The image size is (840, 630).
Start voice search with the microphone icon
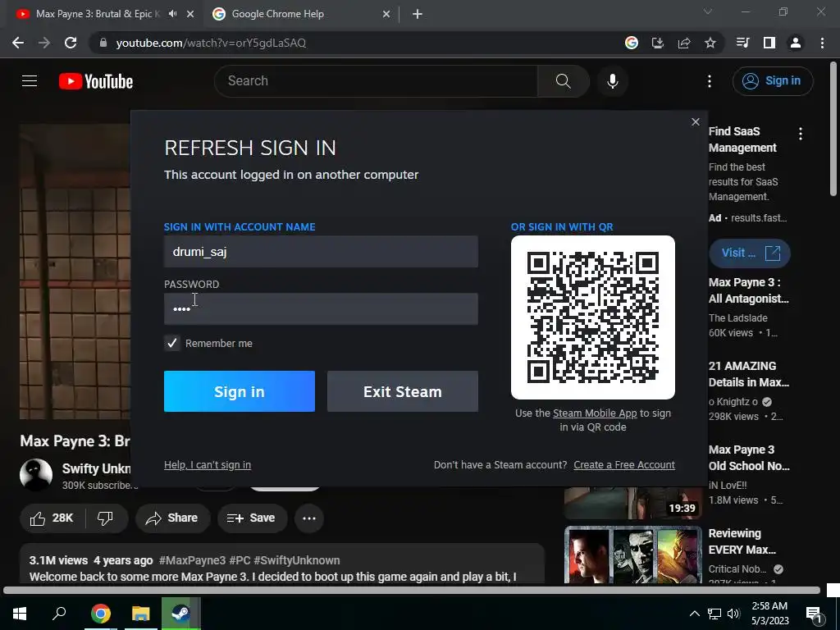tap(612, 81)
